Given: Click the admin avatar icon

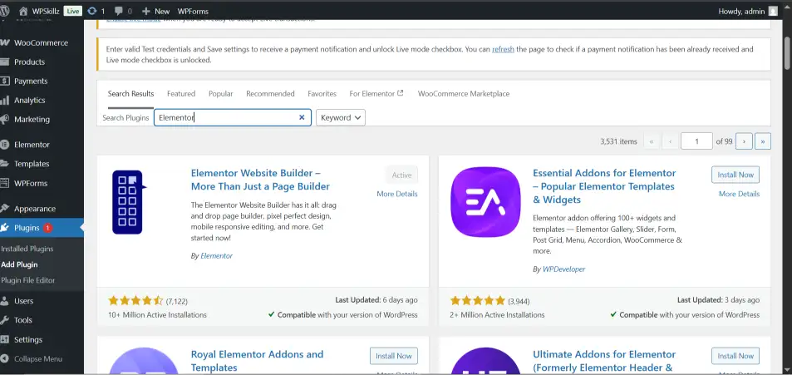Looking at the screenshot, I should click(773, 11).
